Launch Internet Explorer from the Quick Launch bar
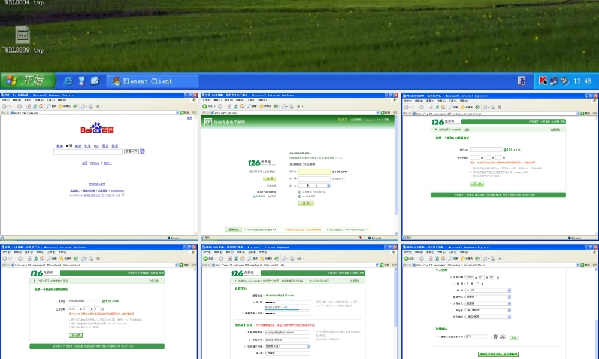 68,81
